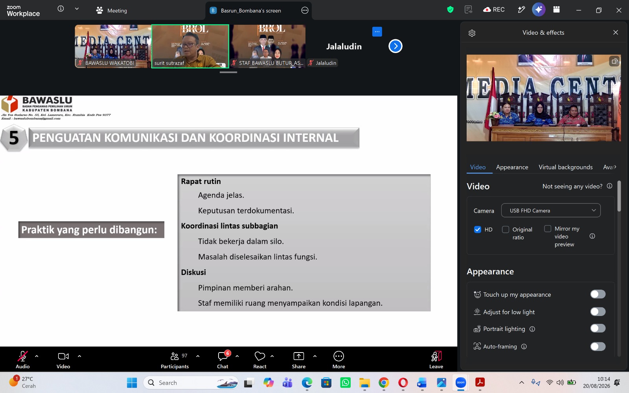Click the meeting information icon
The width and height of the screenshot is (629, 393).
[x=61, y=9]
